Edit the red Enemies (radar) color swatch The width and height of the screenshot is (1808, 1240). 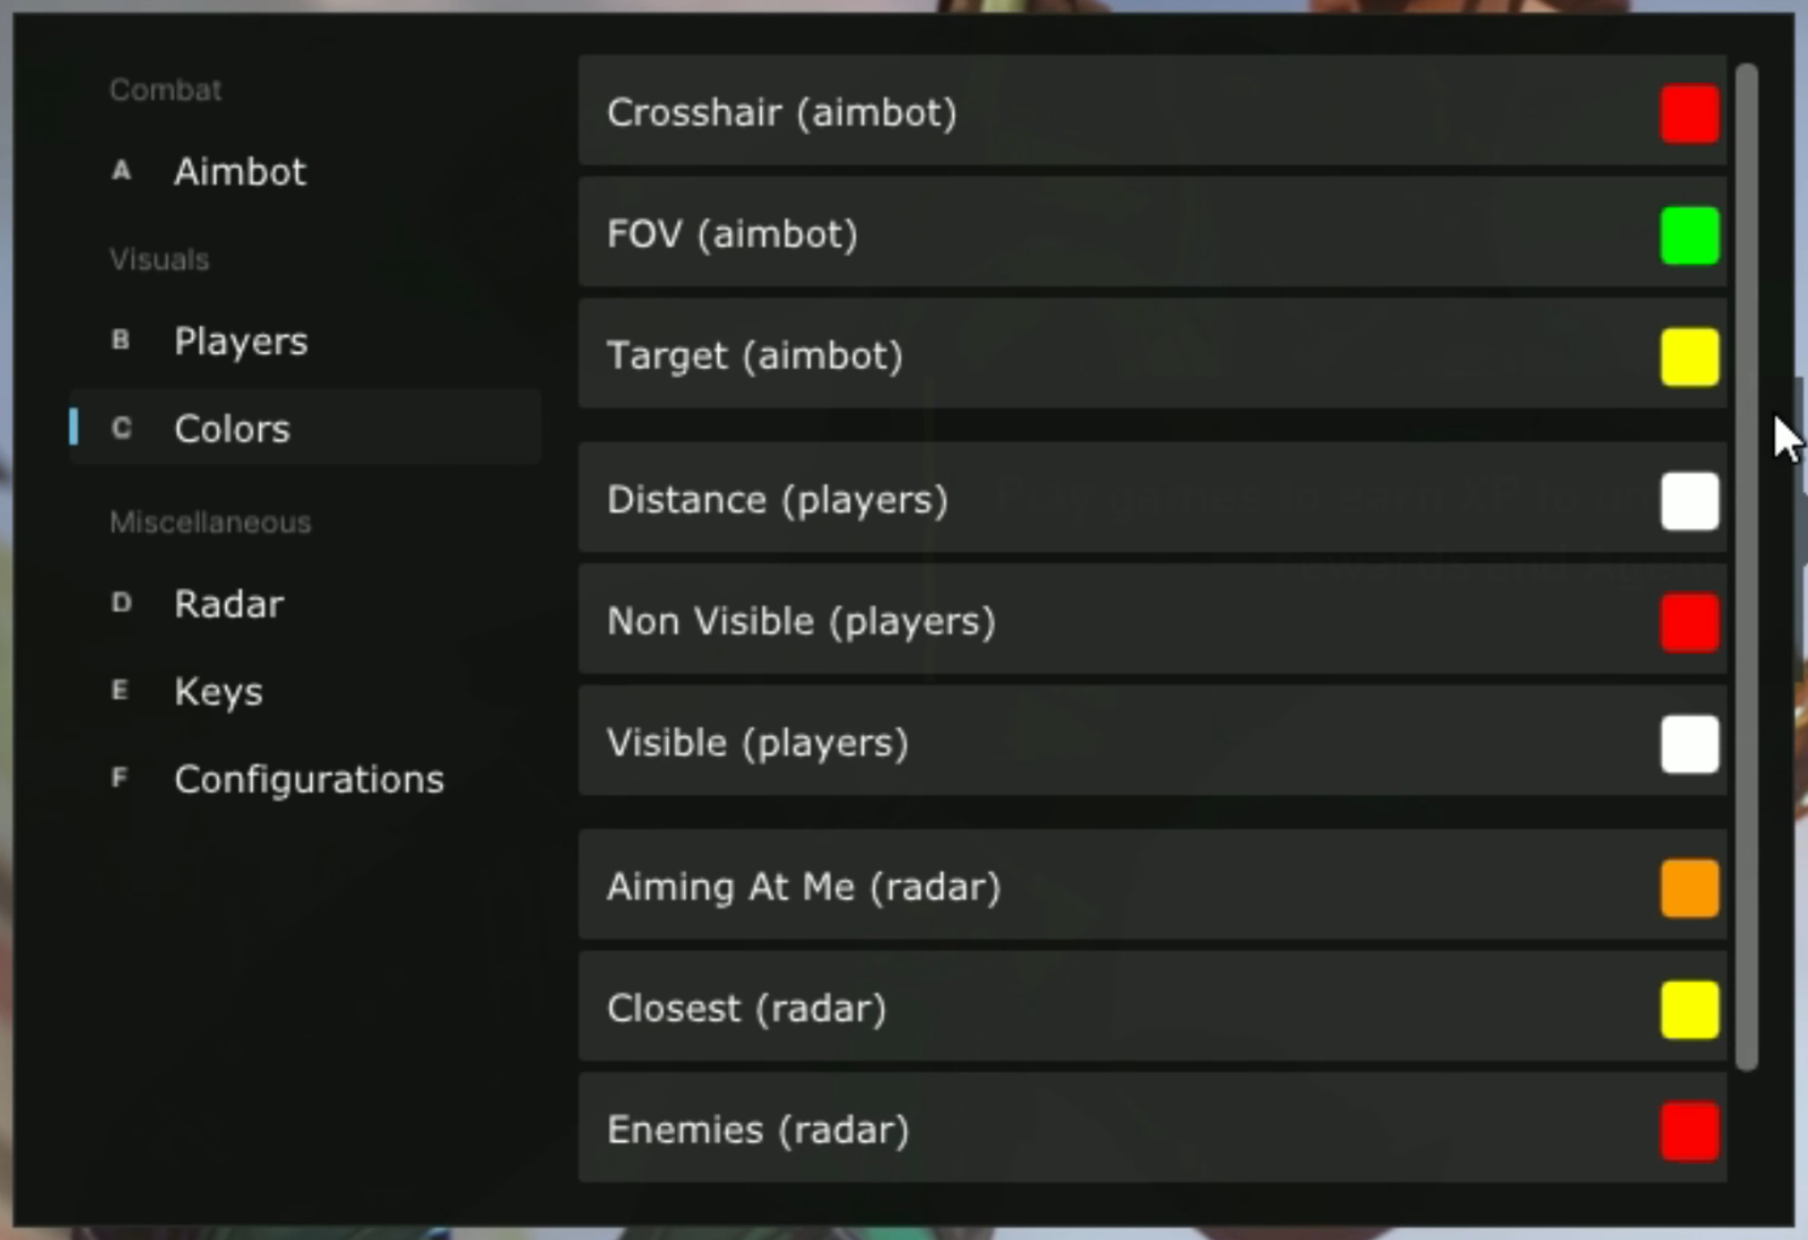point(1689,1131)
